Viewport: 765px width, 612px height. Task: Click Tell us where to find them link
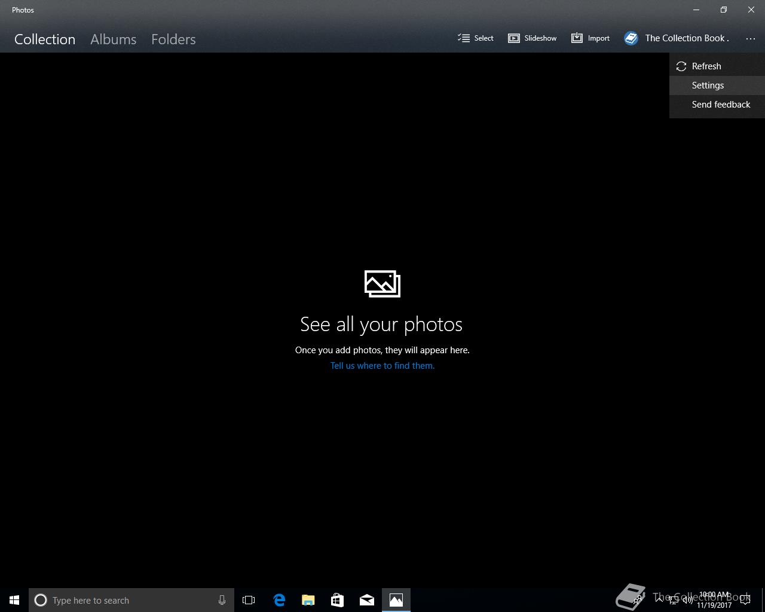point(382,366)
